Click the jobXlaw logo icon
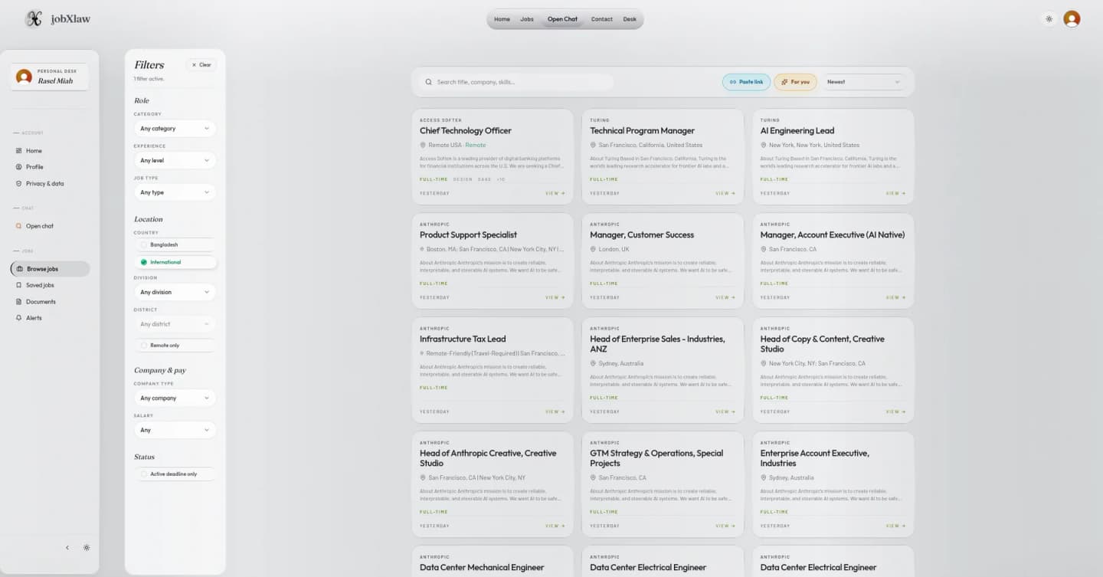Image resolution: width=1103 pixels, height=577 pixels. coord(34,19)
